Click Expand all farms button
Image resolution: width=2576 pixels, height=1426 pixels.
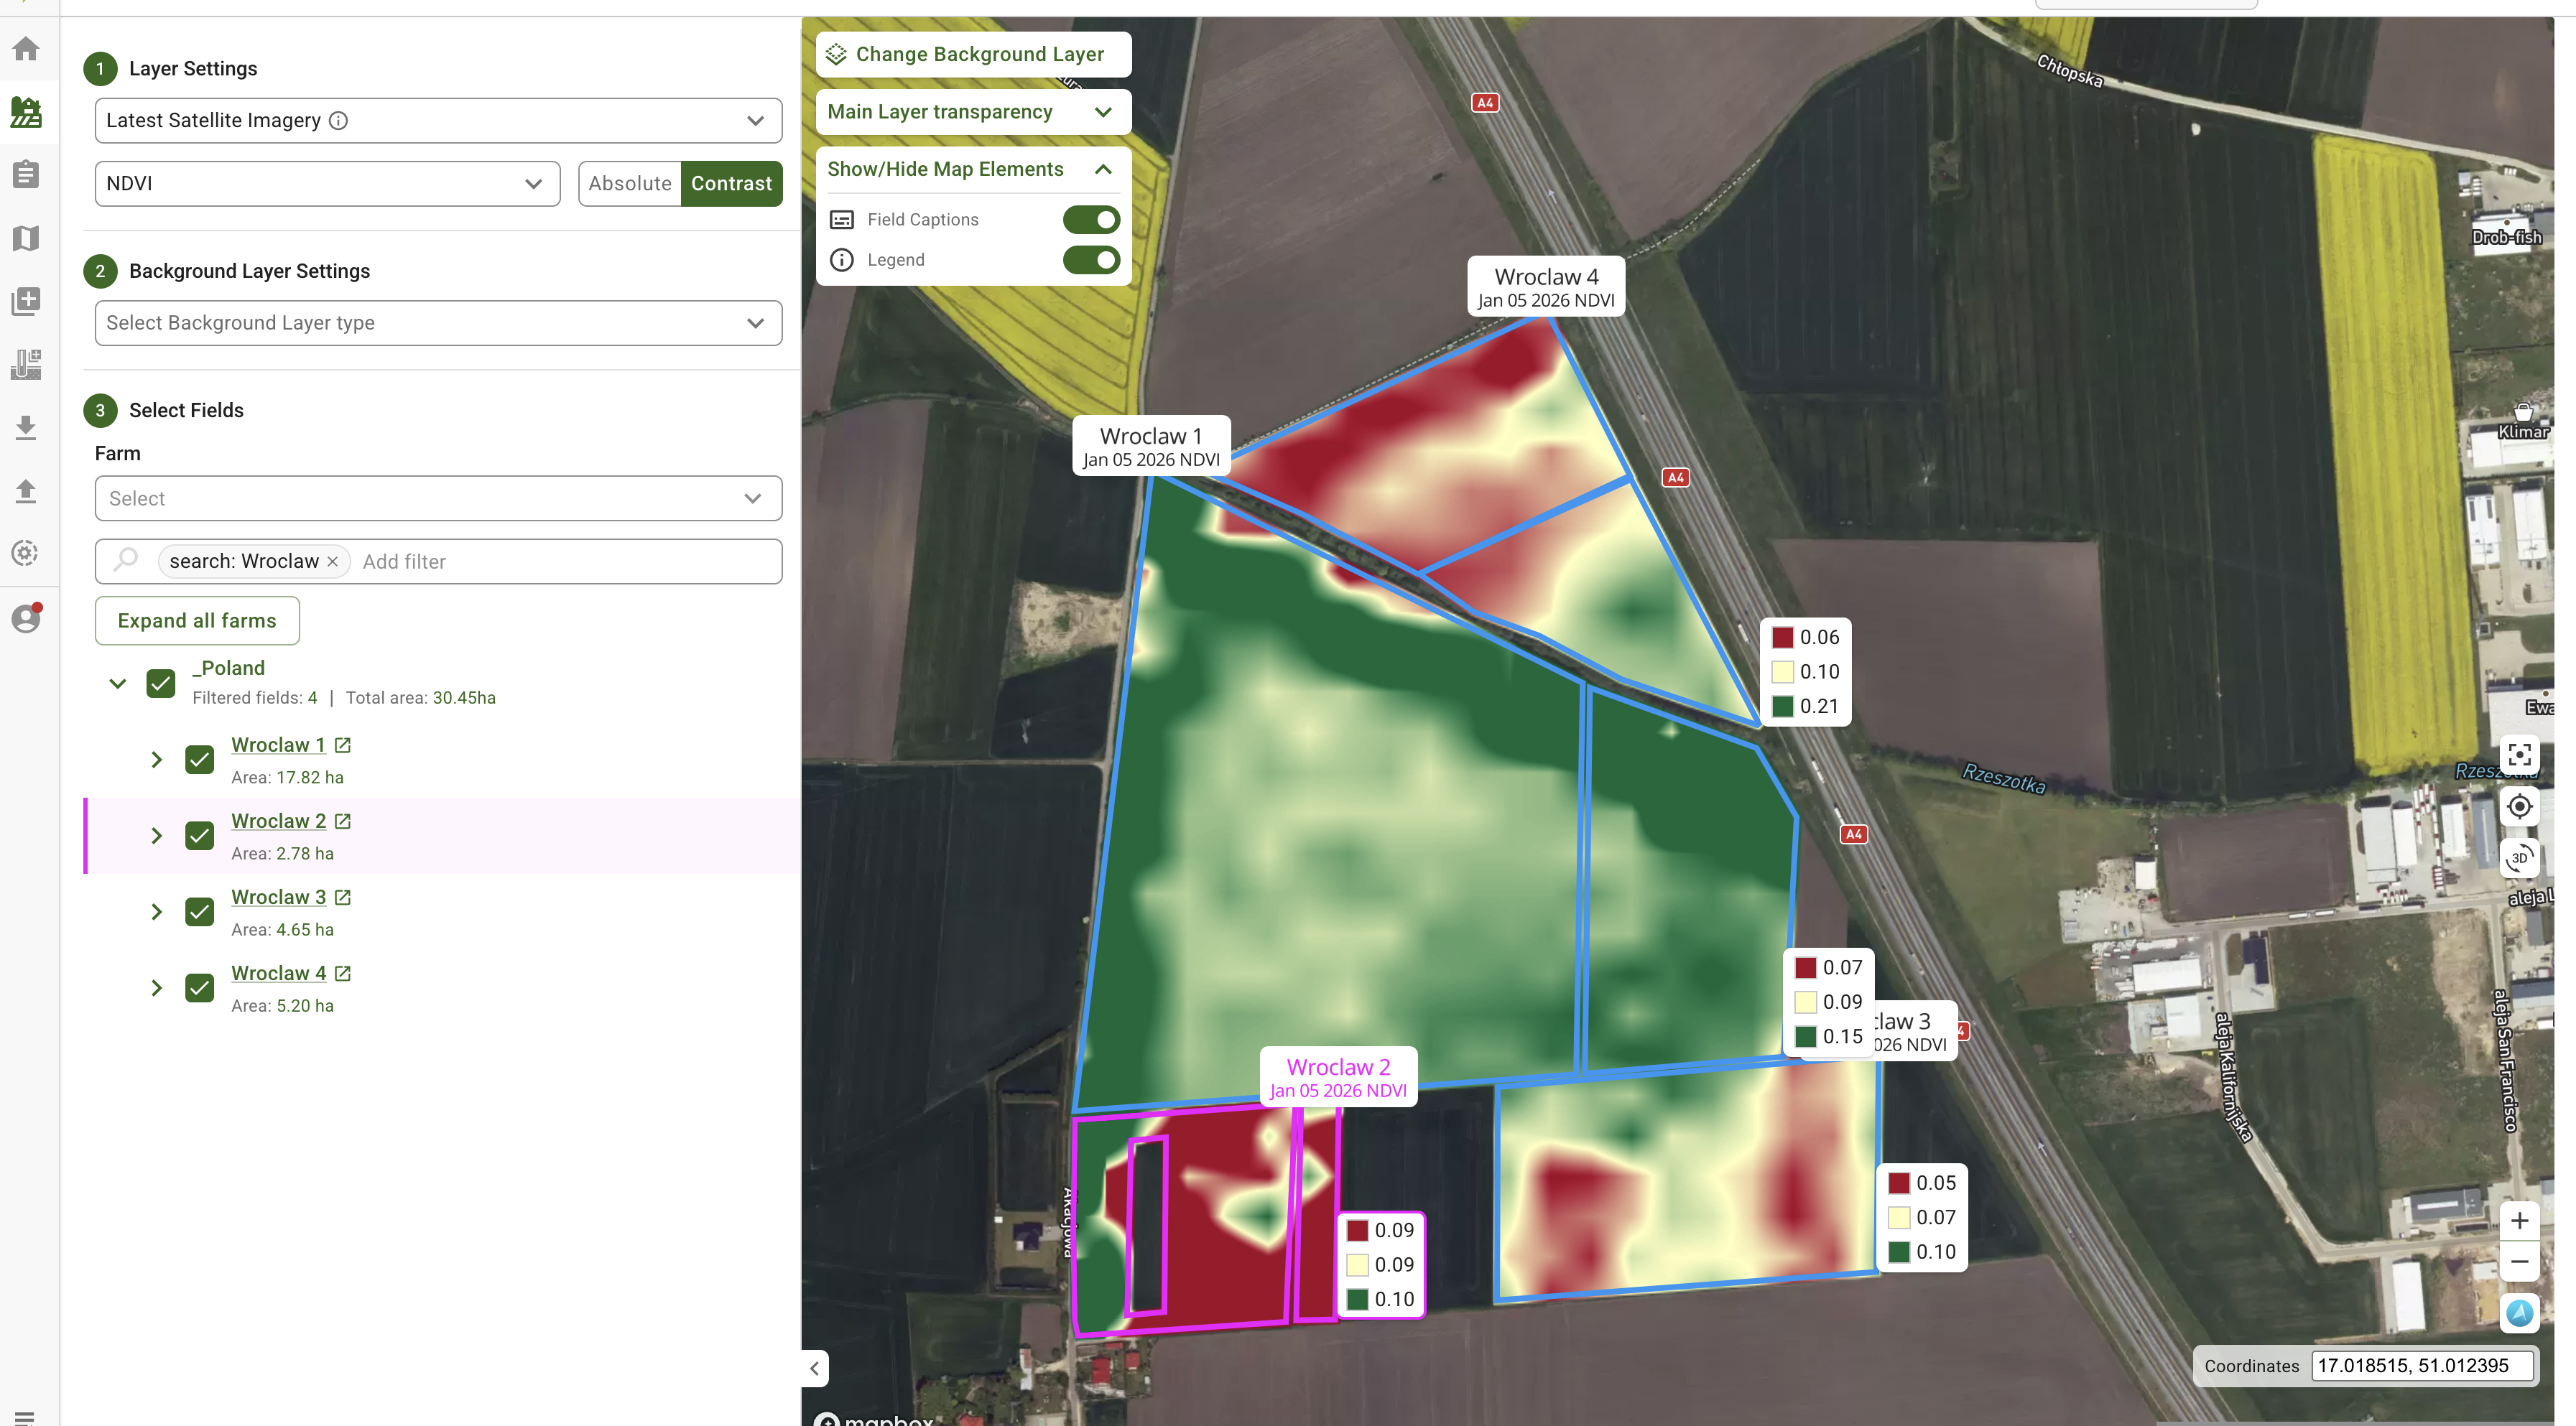(x=197, y=620)
